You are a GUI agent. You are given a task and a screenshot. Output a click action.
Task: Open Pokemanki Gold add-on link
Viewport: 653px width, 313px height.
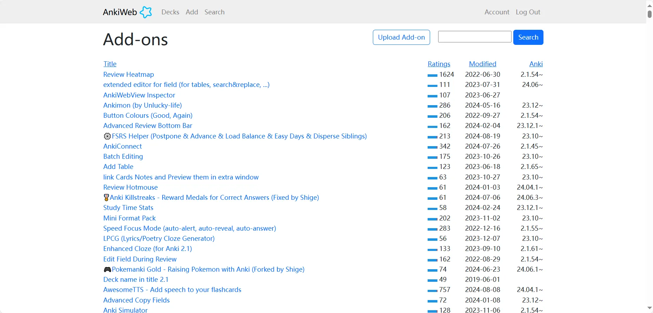click(208, 269)
